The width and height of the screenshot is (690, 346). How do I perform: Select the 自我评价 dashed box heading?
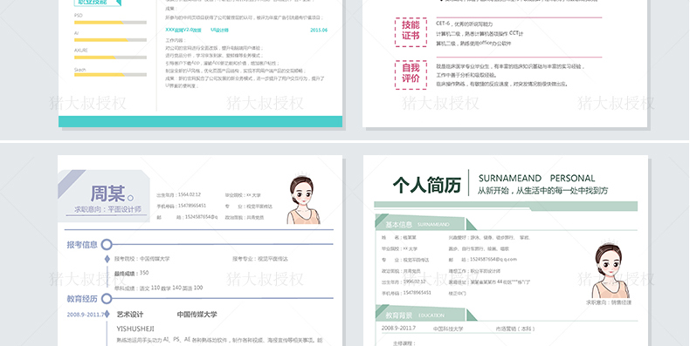pos(411,75)
